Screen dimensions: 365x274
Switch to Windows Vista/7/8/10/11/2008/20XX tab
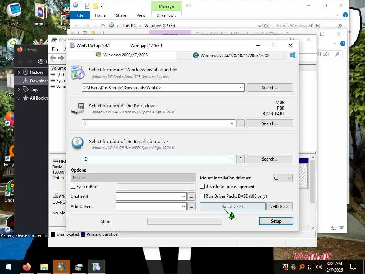(x=231, y=55)
